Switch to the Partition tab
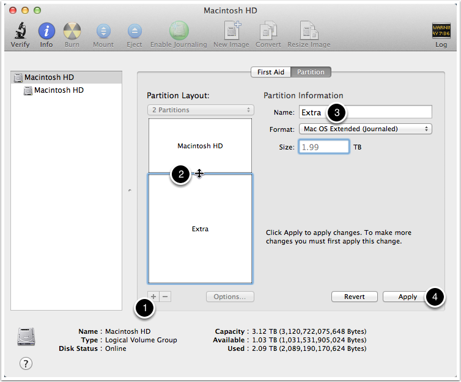This screenshot has height=382, width=461. (x=311, y=72)
